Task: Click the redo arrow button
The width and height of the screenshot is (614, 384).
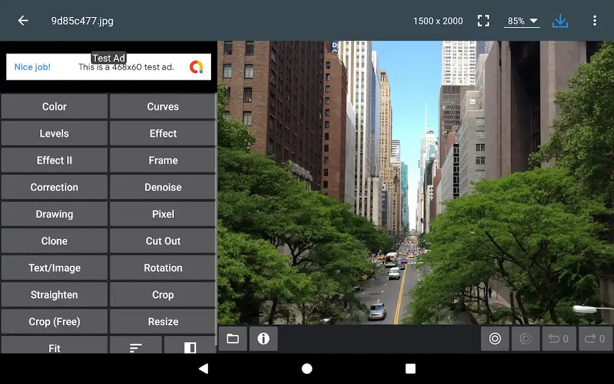Action: tap(594, 338)
